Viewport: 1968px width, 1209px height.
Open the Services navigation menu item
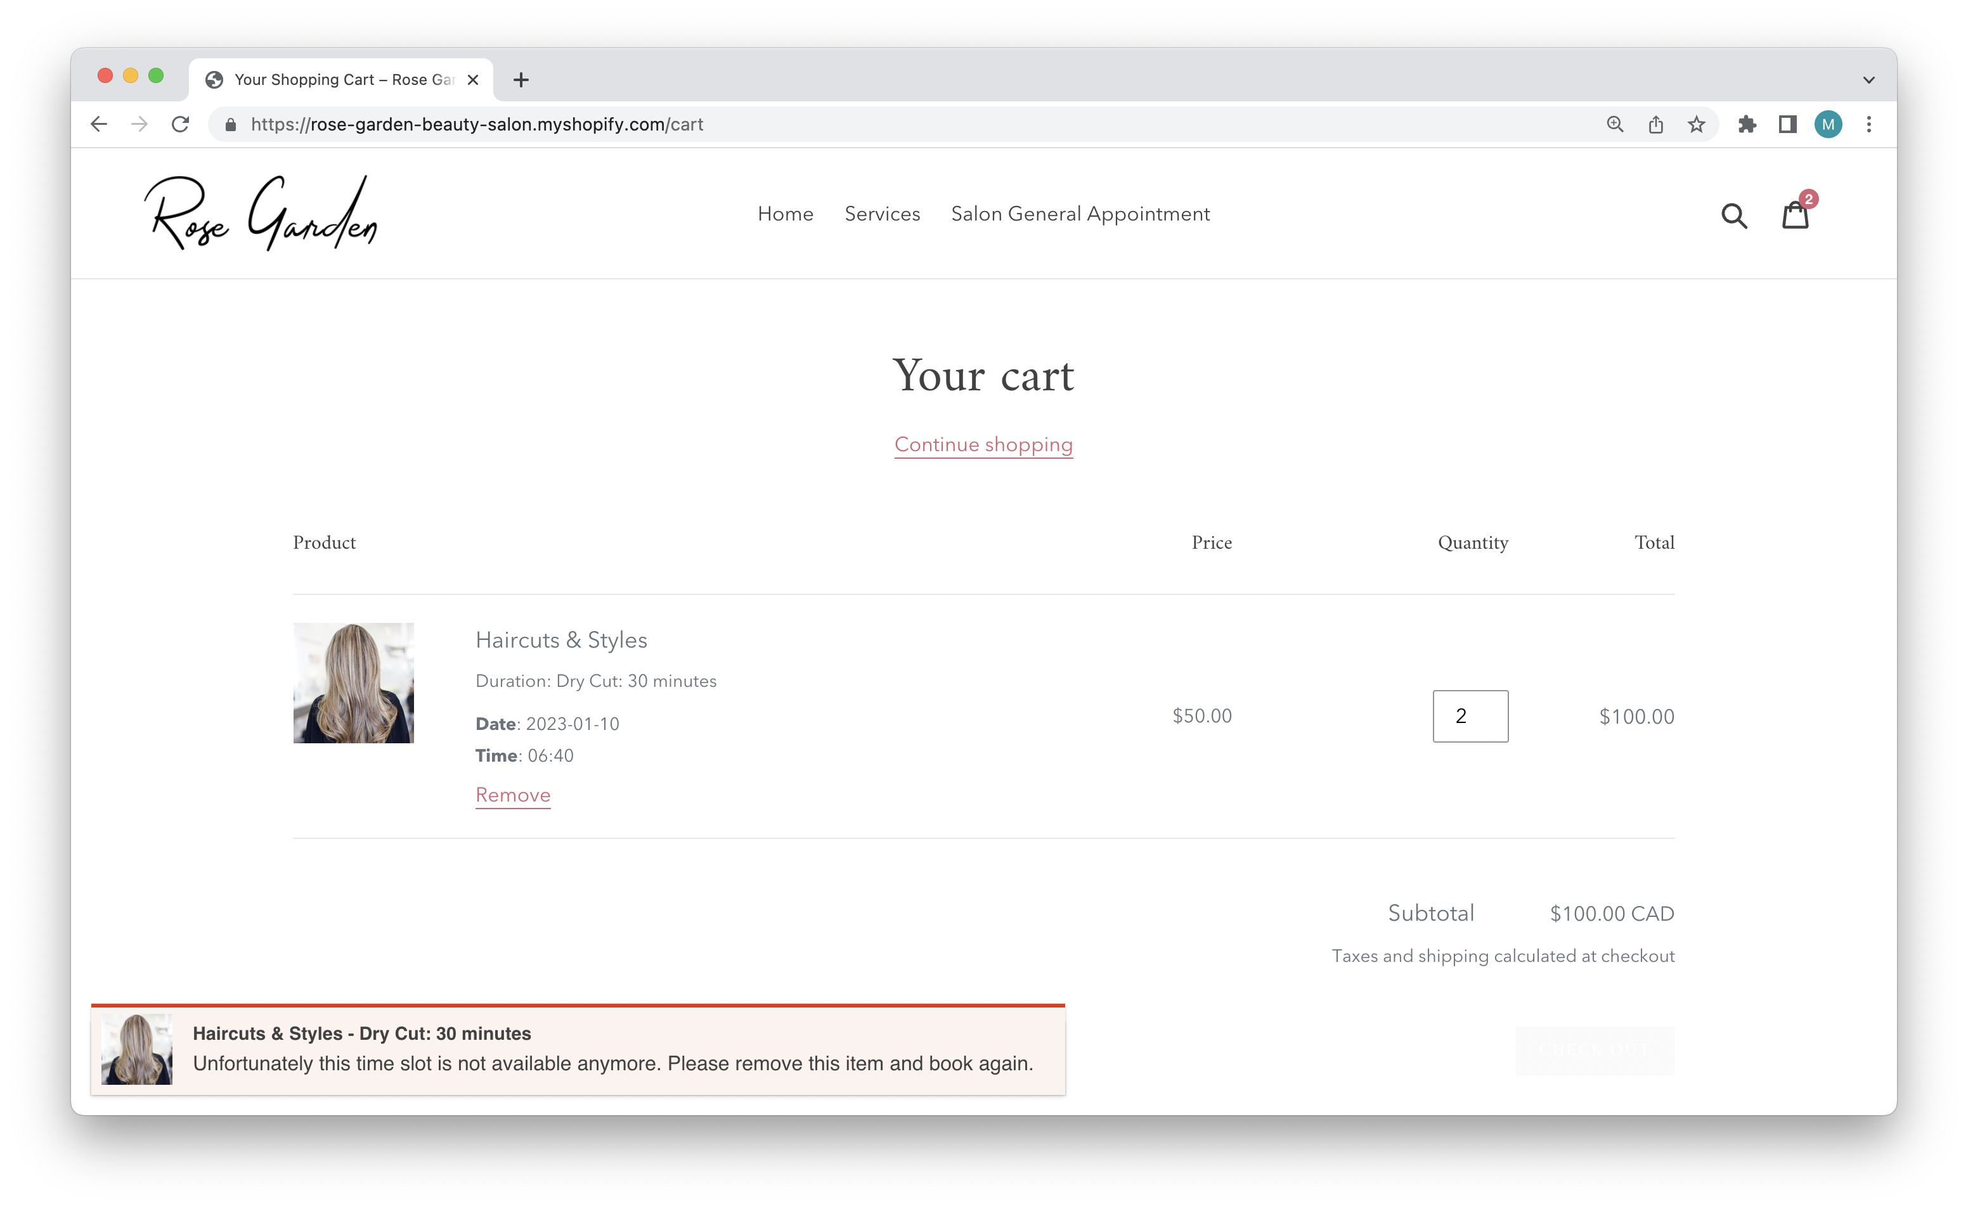click(881, 214)
